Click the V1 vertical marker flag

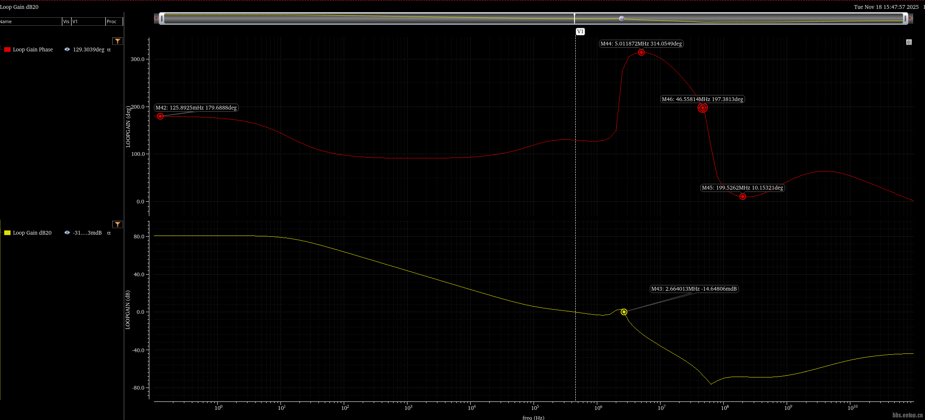click(x=580, y=32)
